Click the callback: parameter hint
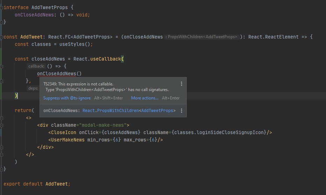Image resolution: width=326 pixels, height=195 pixels. 36,66
